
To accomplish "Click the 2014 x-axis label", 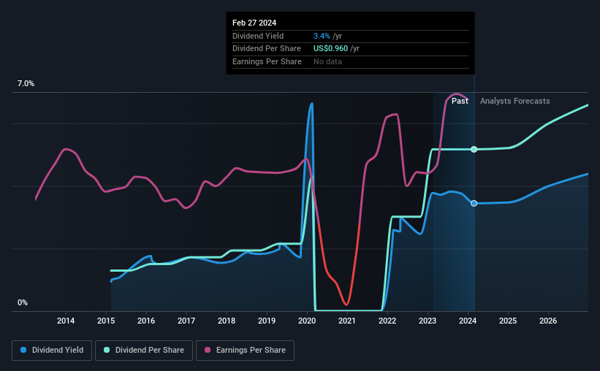I will pos(66,321).
